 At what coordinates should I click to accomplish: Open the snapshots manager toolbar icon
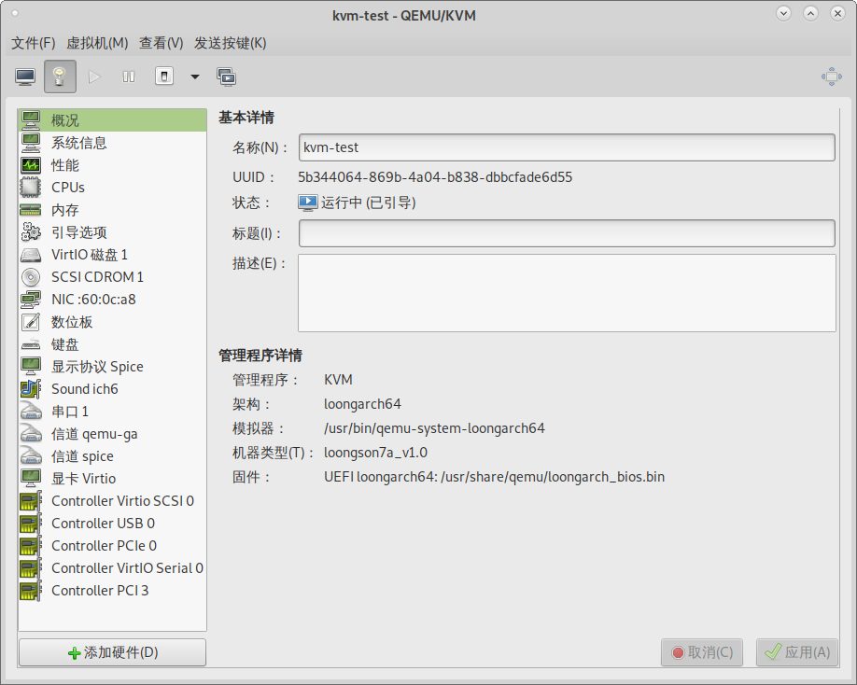[226, 77]
